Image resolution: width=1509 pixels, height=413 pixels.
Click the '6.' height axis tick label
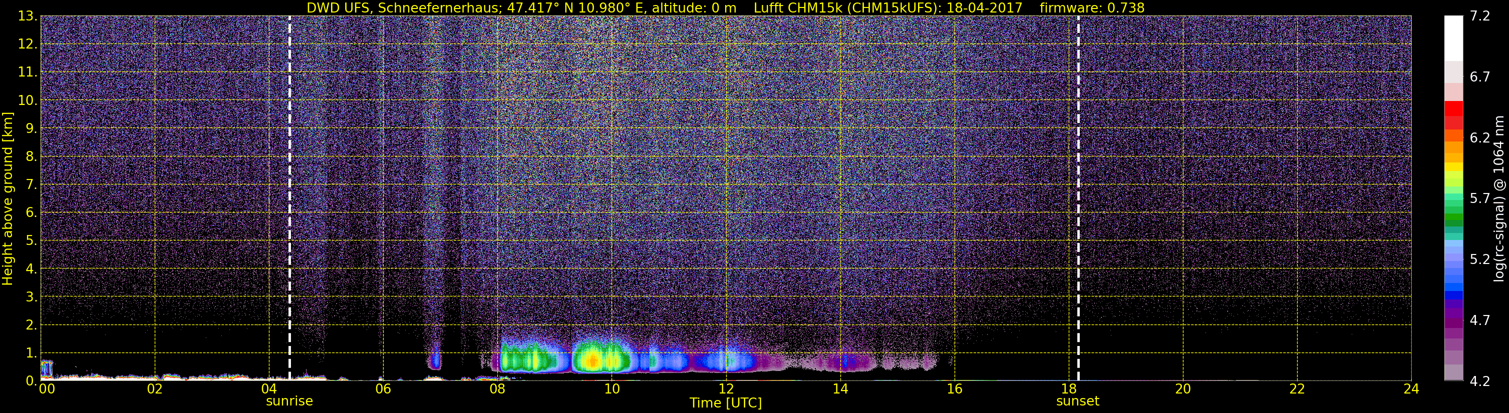point(32,212)
